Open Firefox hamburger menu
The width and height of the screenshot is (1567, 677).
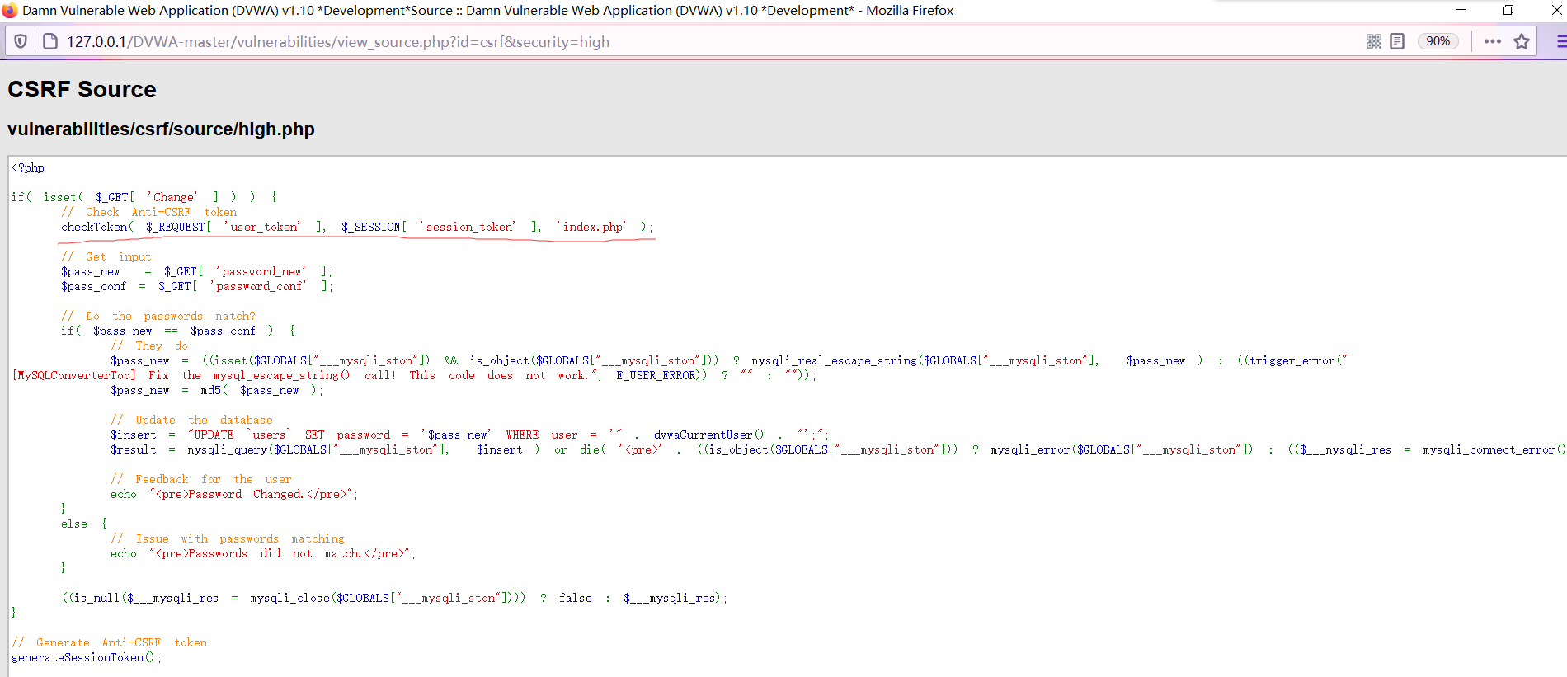[x=1560, y=41]
